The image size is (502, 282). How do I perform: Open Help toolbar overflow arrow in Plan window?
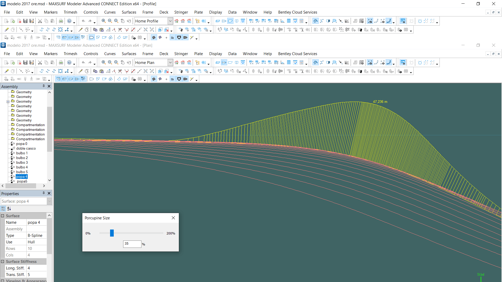pos(74,64)
